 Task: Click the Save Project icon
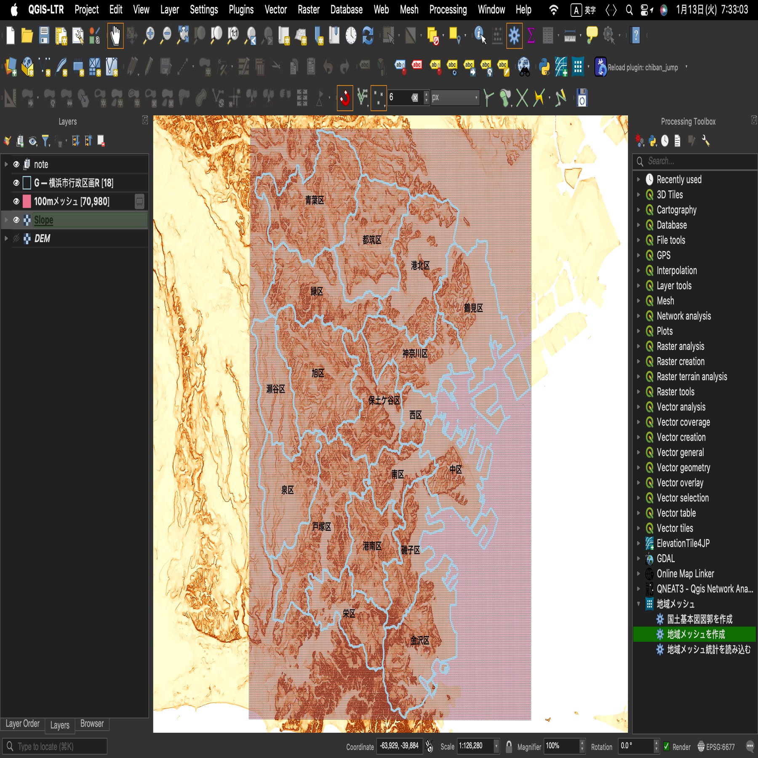[44, 36]
